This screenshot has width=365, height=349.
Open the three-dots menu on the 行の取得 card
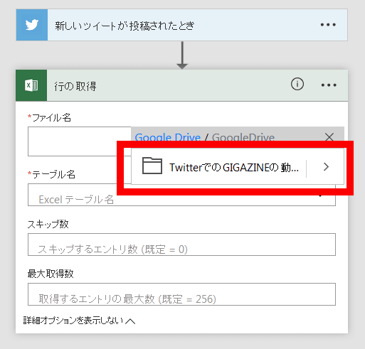329,85
